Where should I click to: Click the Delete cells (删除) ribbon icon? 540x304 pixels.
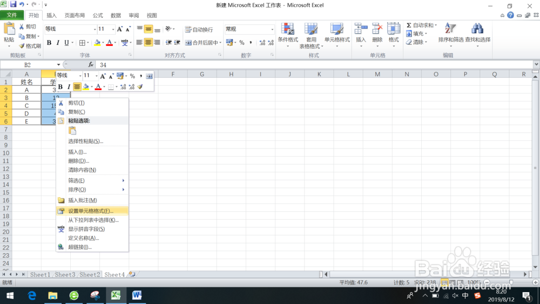click(x=377, y=29)
